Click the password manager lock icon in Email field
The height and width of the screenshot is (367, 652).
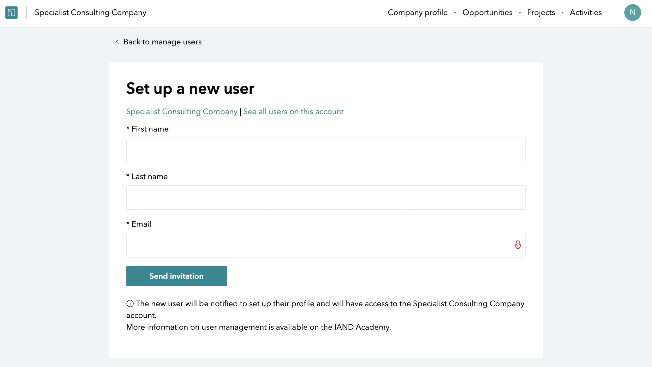[518, 245]
